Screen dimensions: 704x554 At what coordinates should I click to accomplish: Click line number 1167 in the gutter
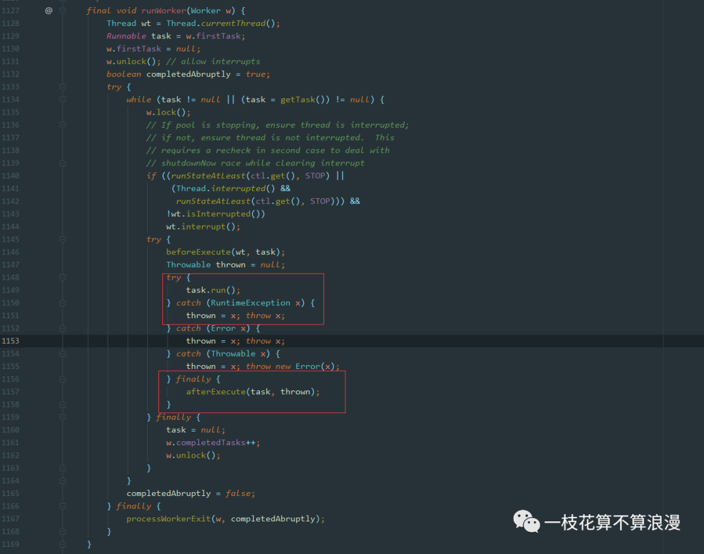tap(10, 519)
